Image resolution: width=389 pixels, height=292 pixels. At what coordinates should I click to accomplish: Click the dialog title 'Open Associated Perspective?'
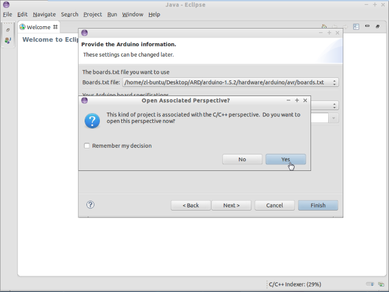pyautogui.click(x=186, y=100)
